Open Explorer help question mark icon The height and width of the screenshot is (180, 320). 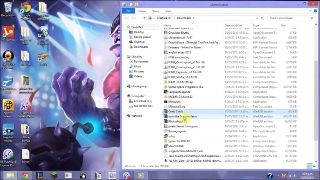click(x=316, y=11)
